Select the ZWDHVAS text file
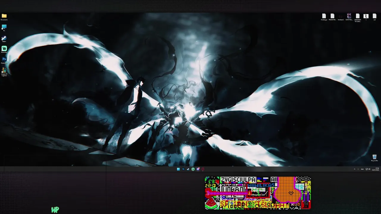381x214 pixels. 357,18
